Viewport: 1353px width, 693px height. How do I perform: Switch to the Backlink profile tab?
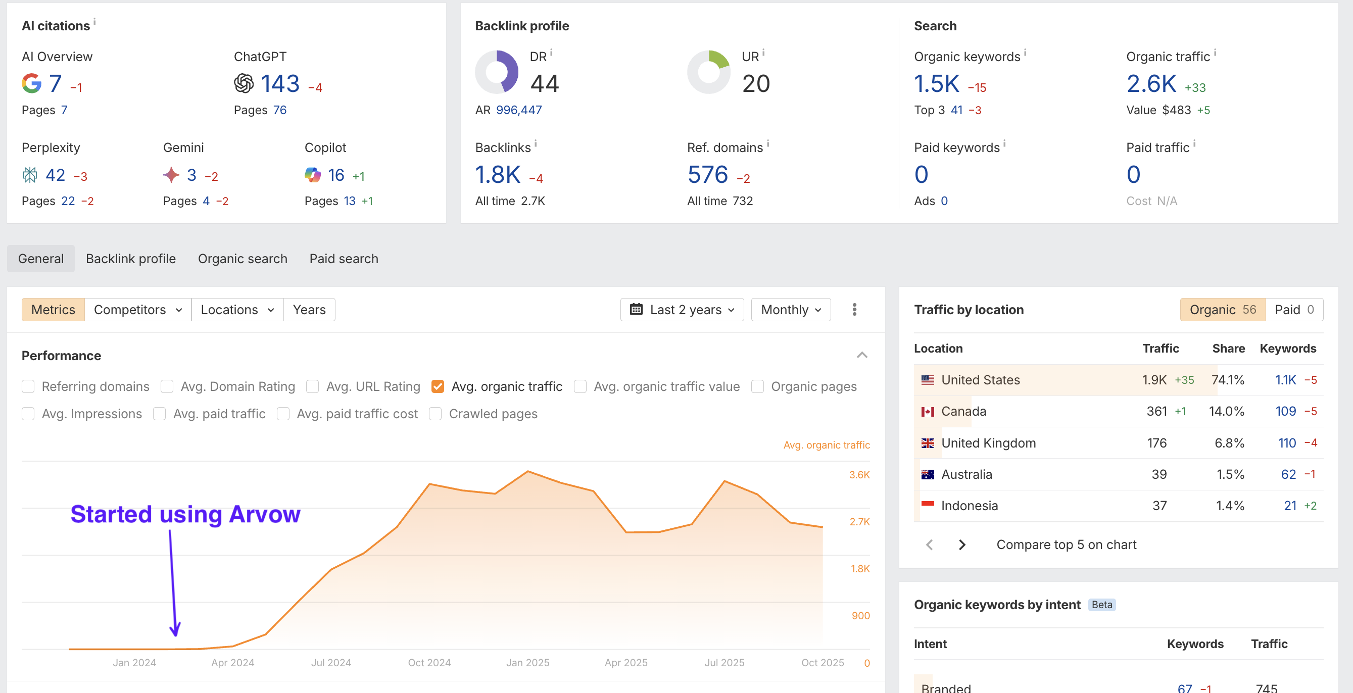[x=131, y=259]
